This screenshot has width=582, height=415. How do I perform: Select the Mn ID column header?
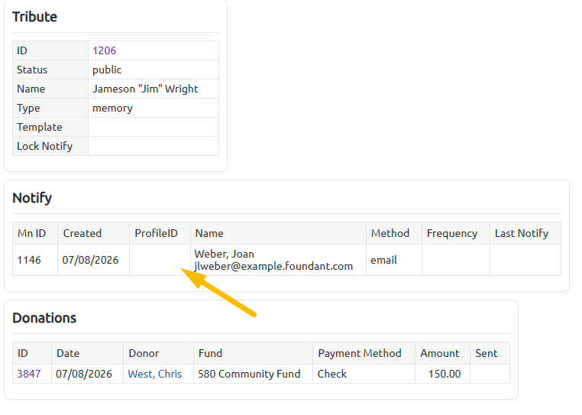[35, 233]
